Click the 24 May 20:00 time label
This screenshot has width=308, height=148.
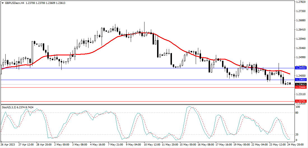coord(295,144)
